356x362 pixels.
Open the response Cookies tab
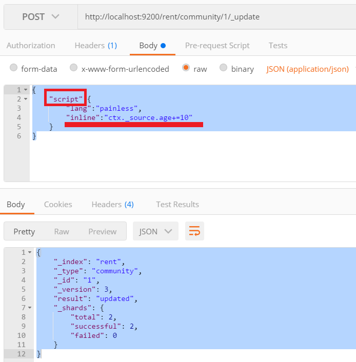(x=58, y=205)
